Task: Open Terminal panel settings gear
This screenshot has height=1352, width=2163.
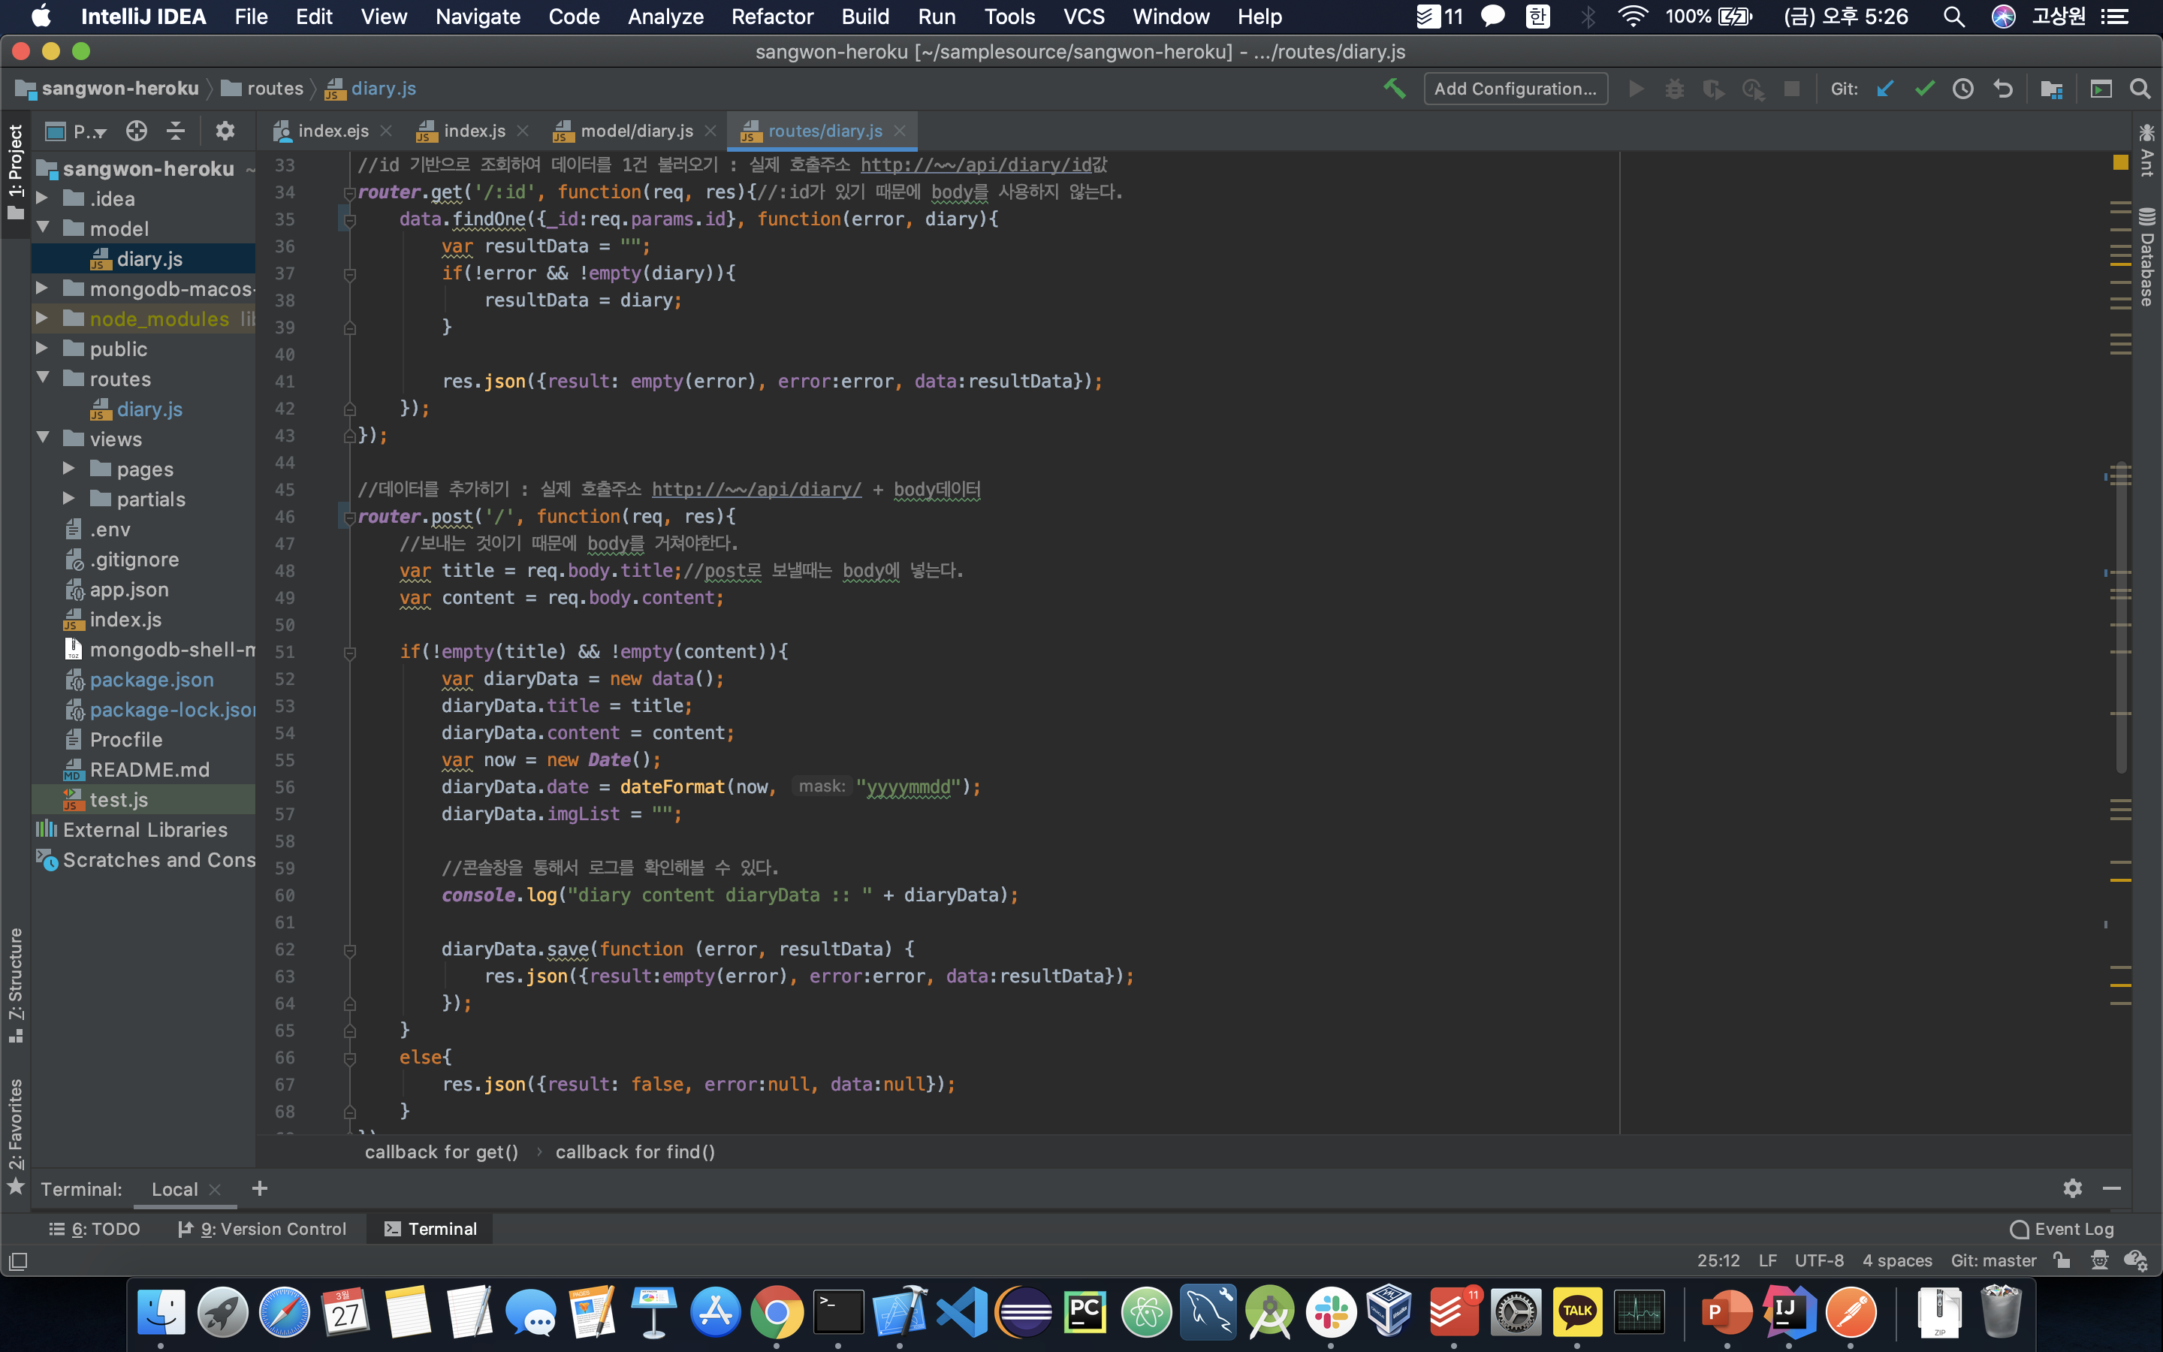Action: point(2072,1188)
